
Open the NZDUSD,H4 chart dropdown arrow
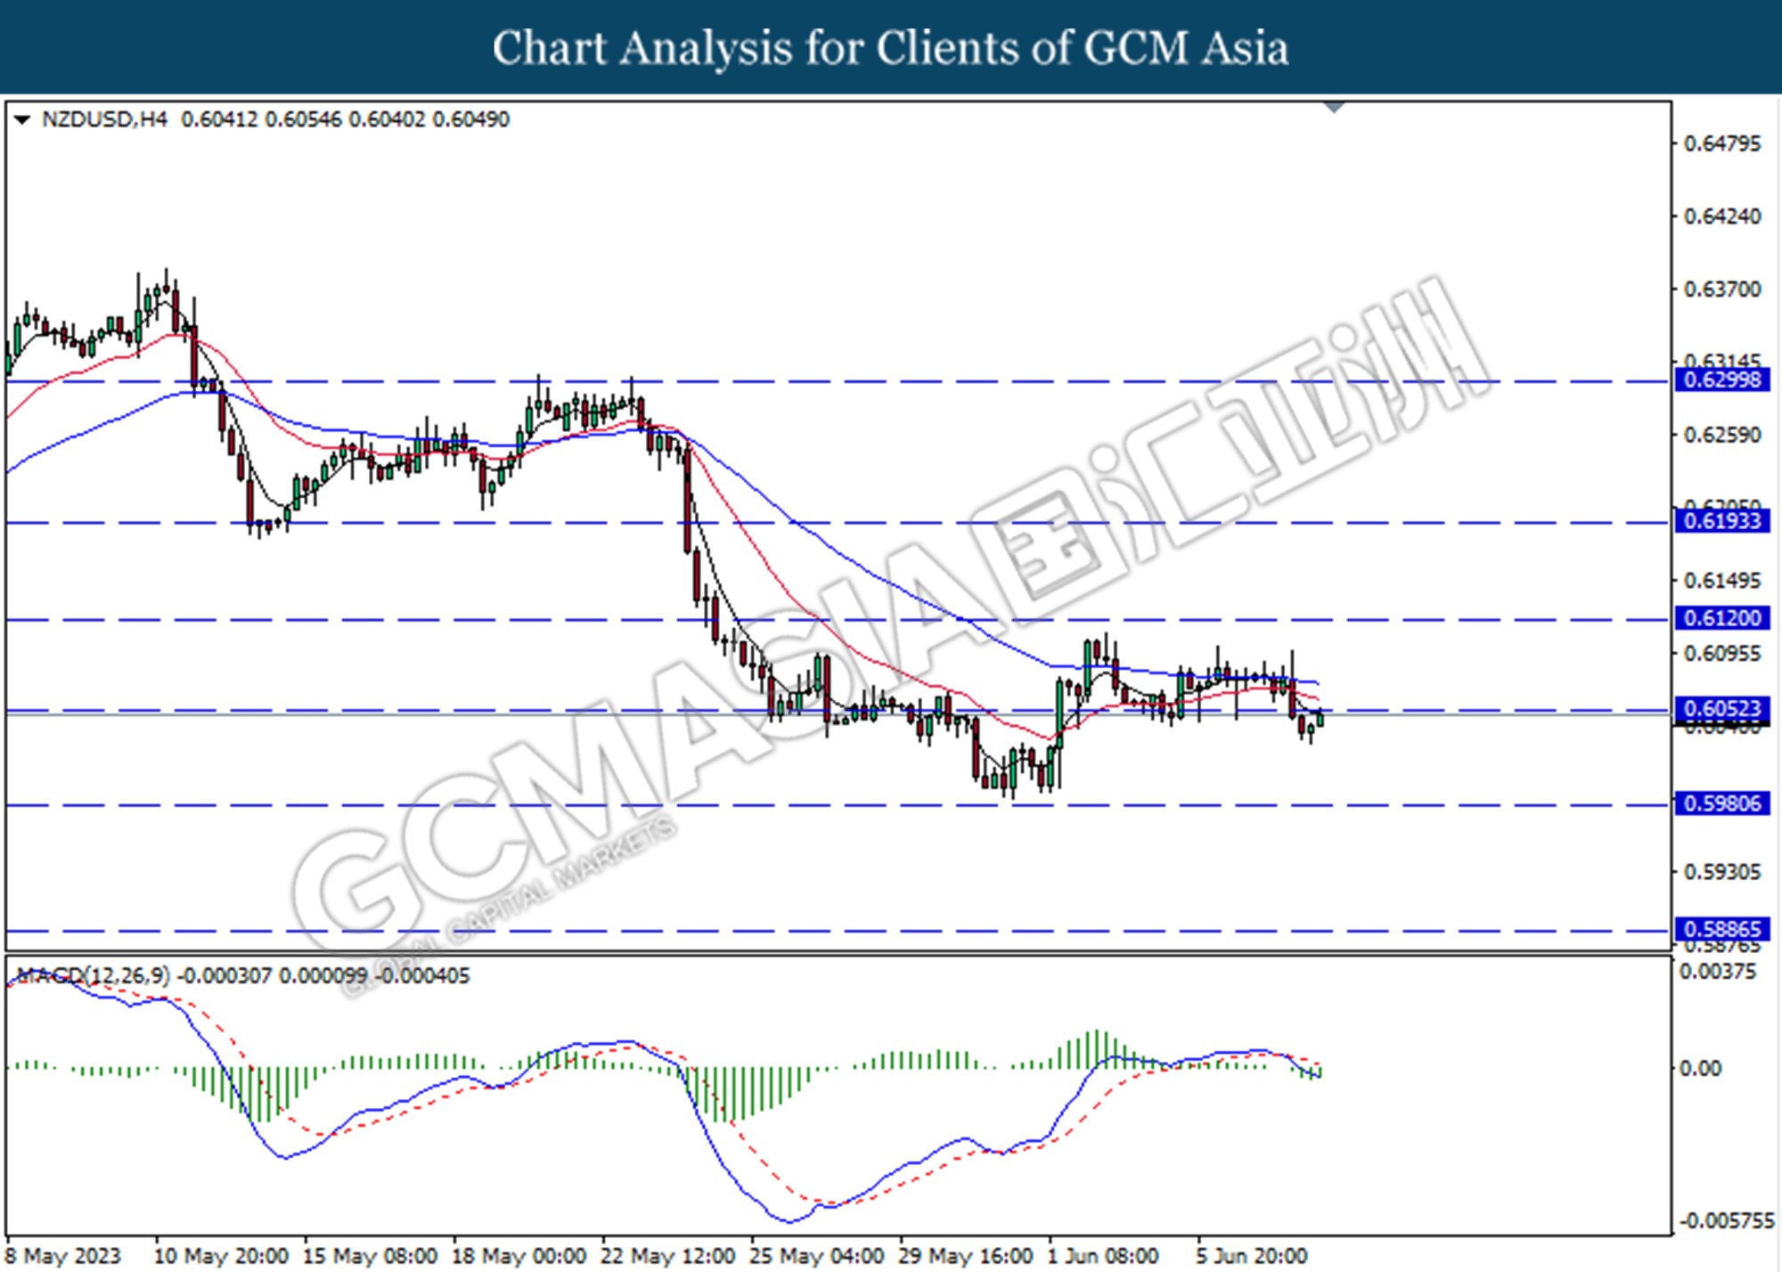(x=22, y=119)
